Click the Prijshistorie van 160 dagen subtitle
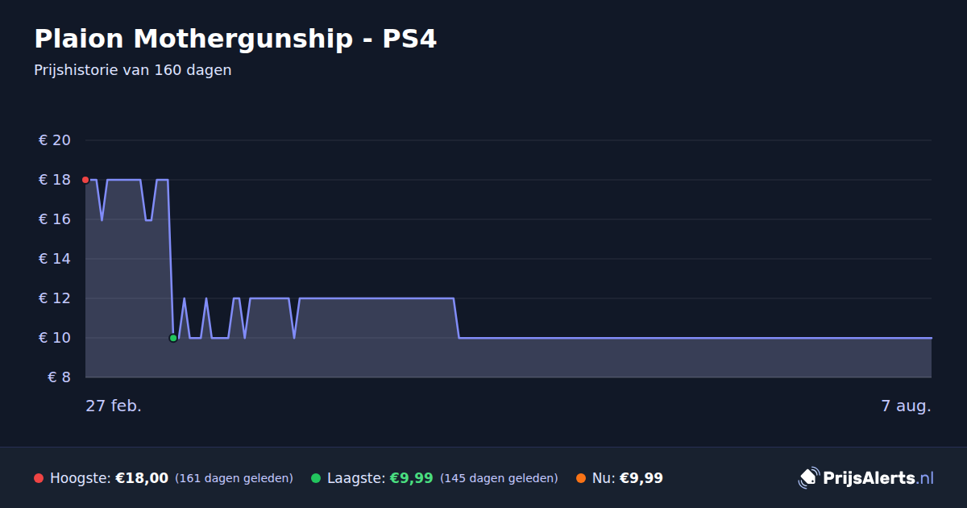This screenshot has width=967, height=508. click(x=133, y=70)
